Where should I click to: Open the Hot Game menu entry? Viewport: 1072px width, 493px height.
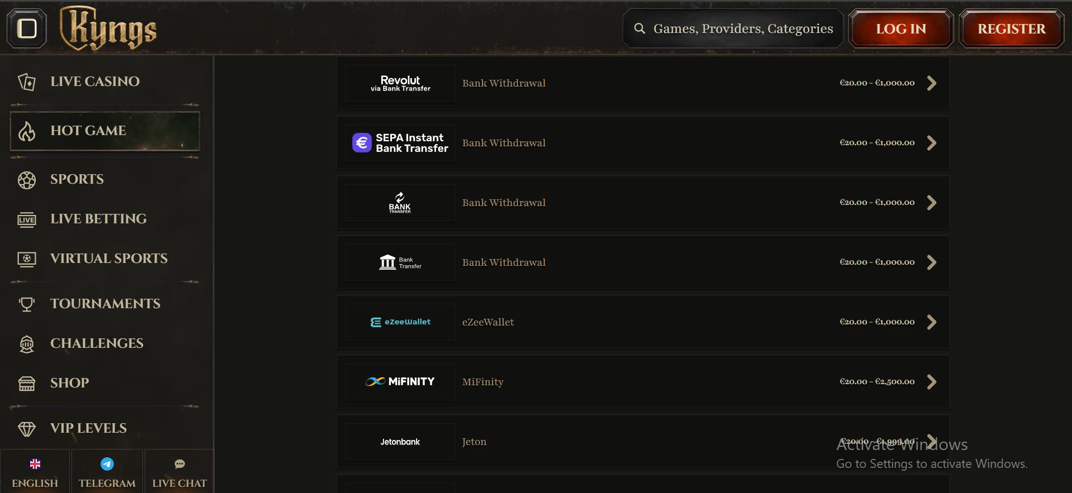coord(105,131)
